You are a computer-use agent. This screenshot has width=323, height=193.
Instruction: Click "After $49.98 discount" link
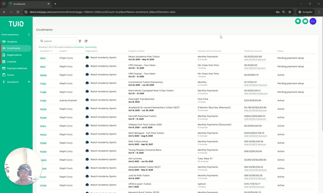(x=254, y=187)
